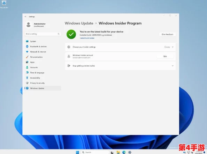
Task: Open Task View from the taskbar
Action: pyautogui.click(x=112, y=152)
